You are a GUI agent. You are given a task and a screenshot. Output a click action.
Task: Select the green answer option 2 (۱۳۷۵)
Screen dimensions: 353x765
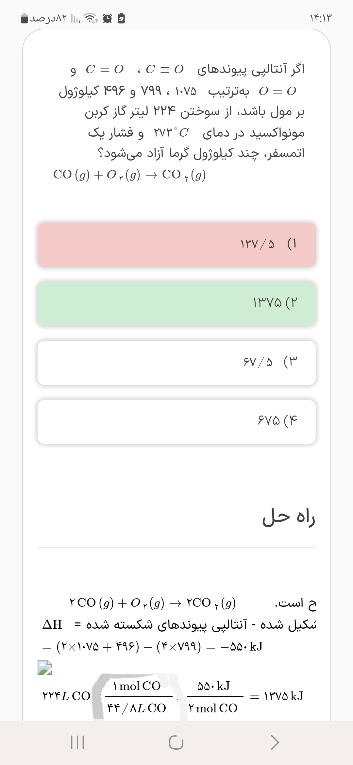tap(176, 303)
